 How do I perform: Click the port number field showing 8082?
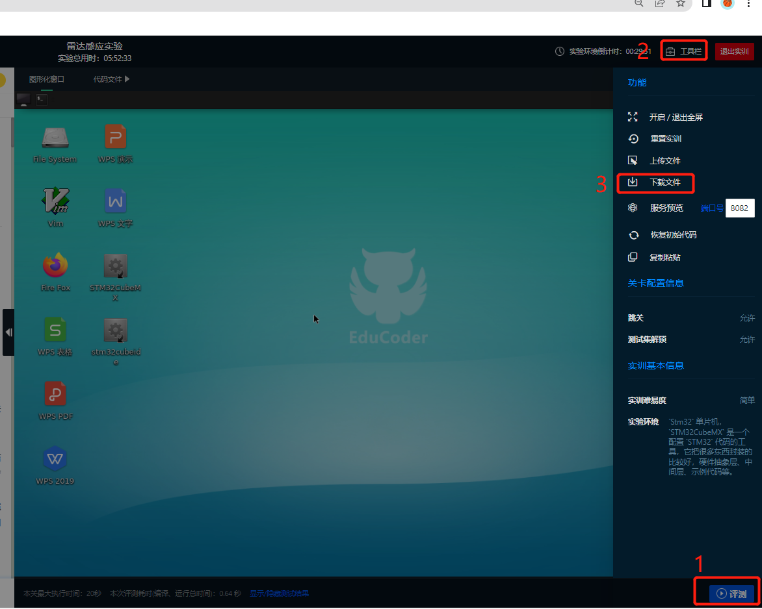[x=740, y=208]
